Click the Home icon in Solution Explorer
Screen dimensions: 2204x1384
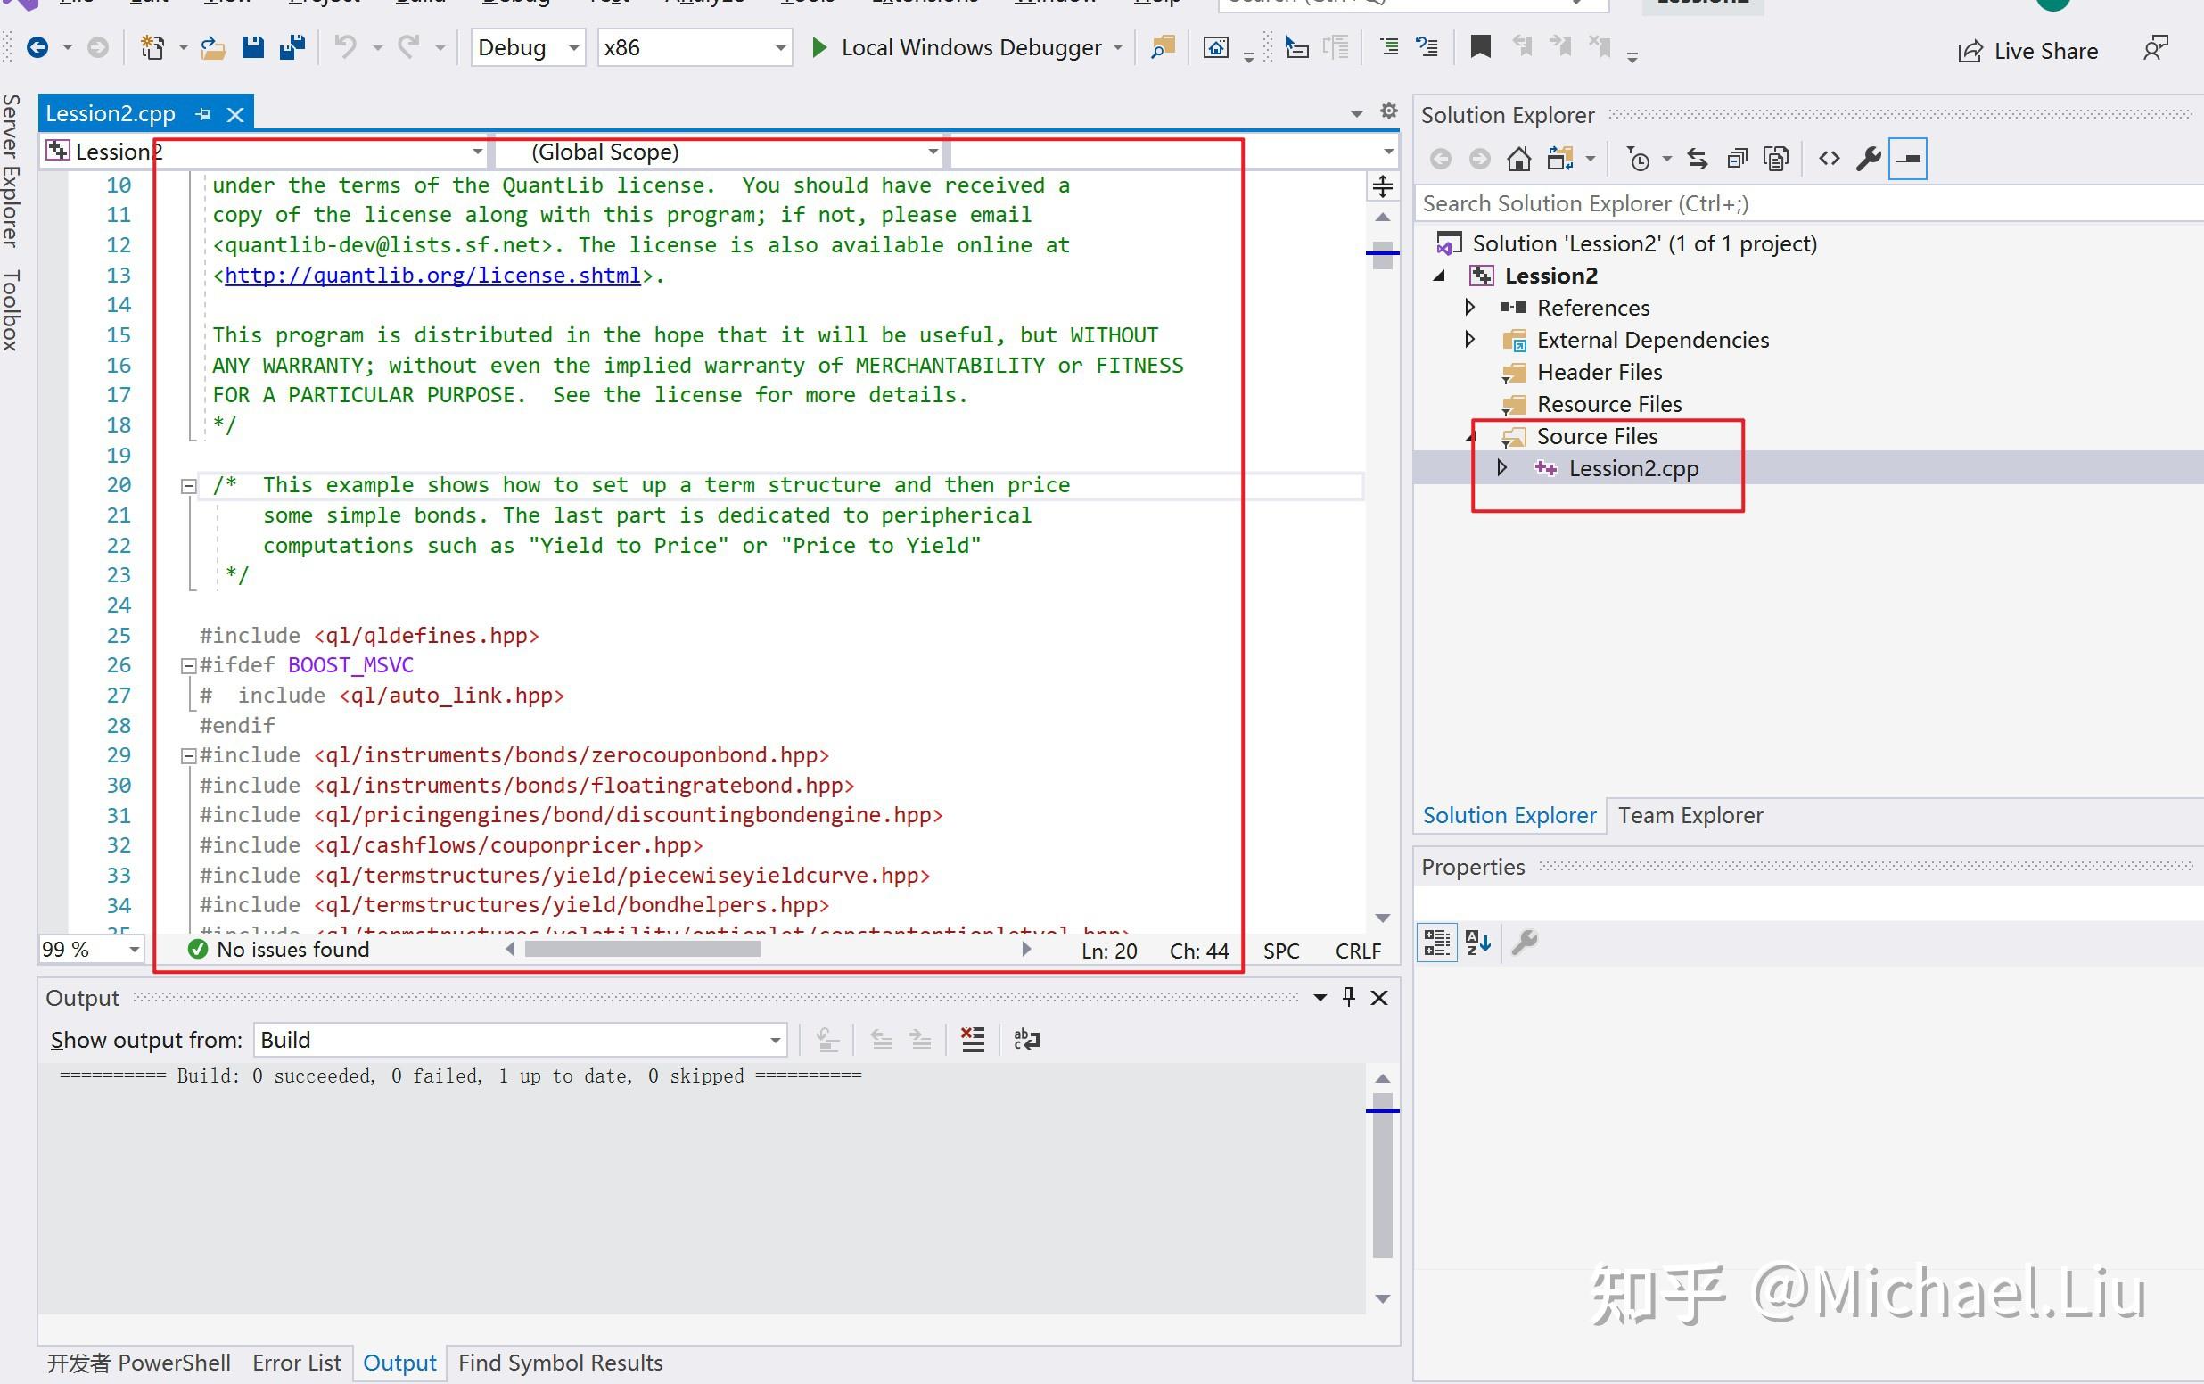tap(1518, 160)
